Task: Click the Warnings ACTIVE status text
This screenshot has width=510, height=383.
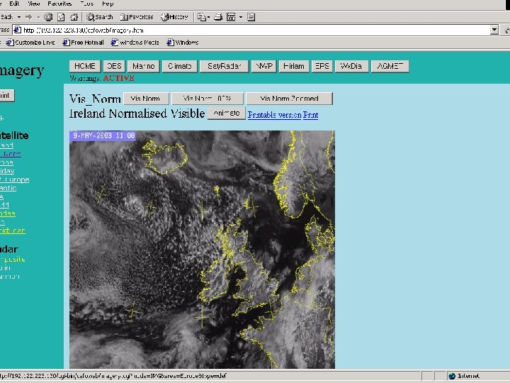Action: 102,78
